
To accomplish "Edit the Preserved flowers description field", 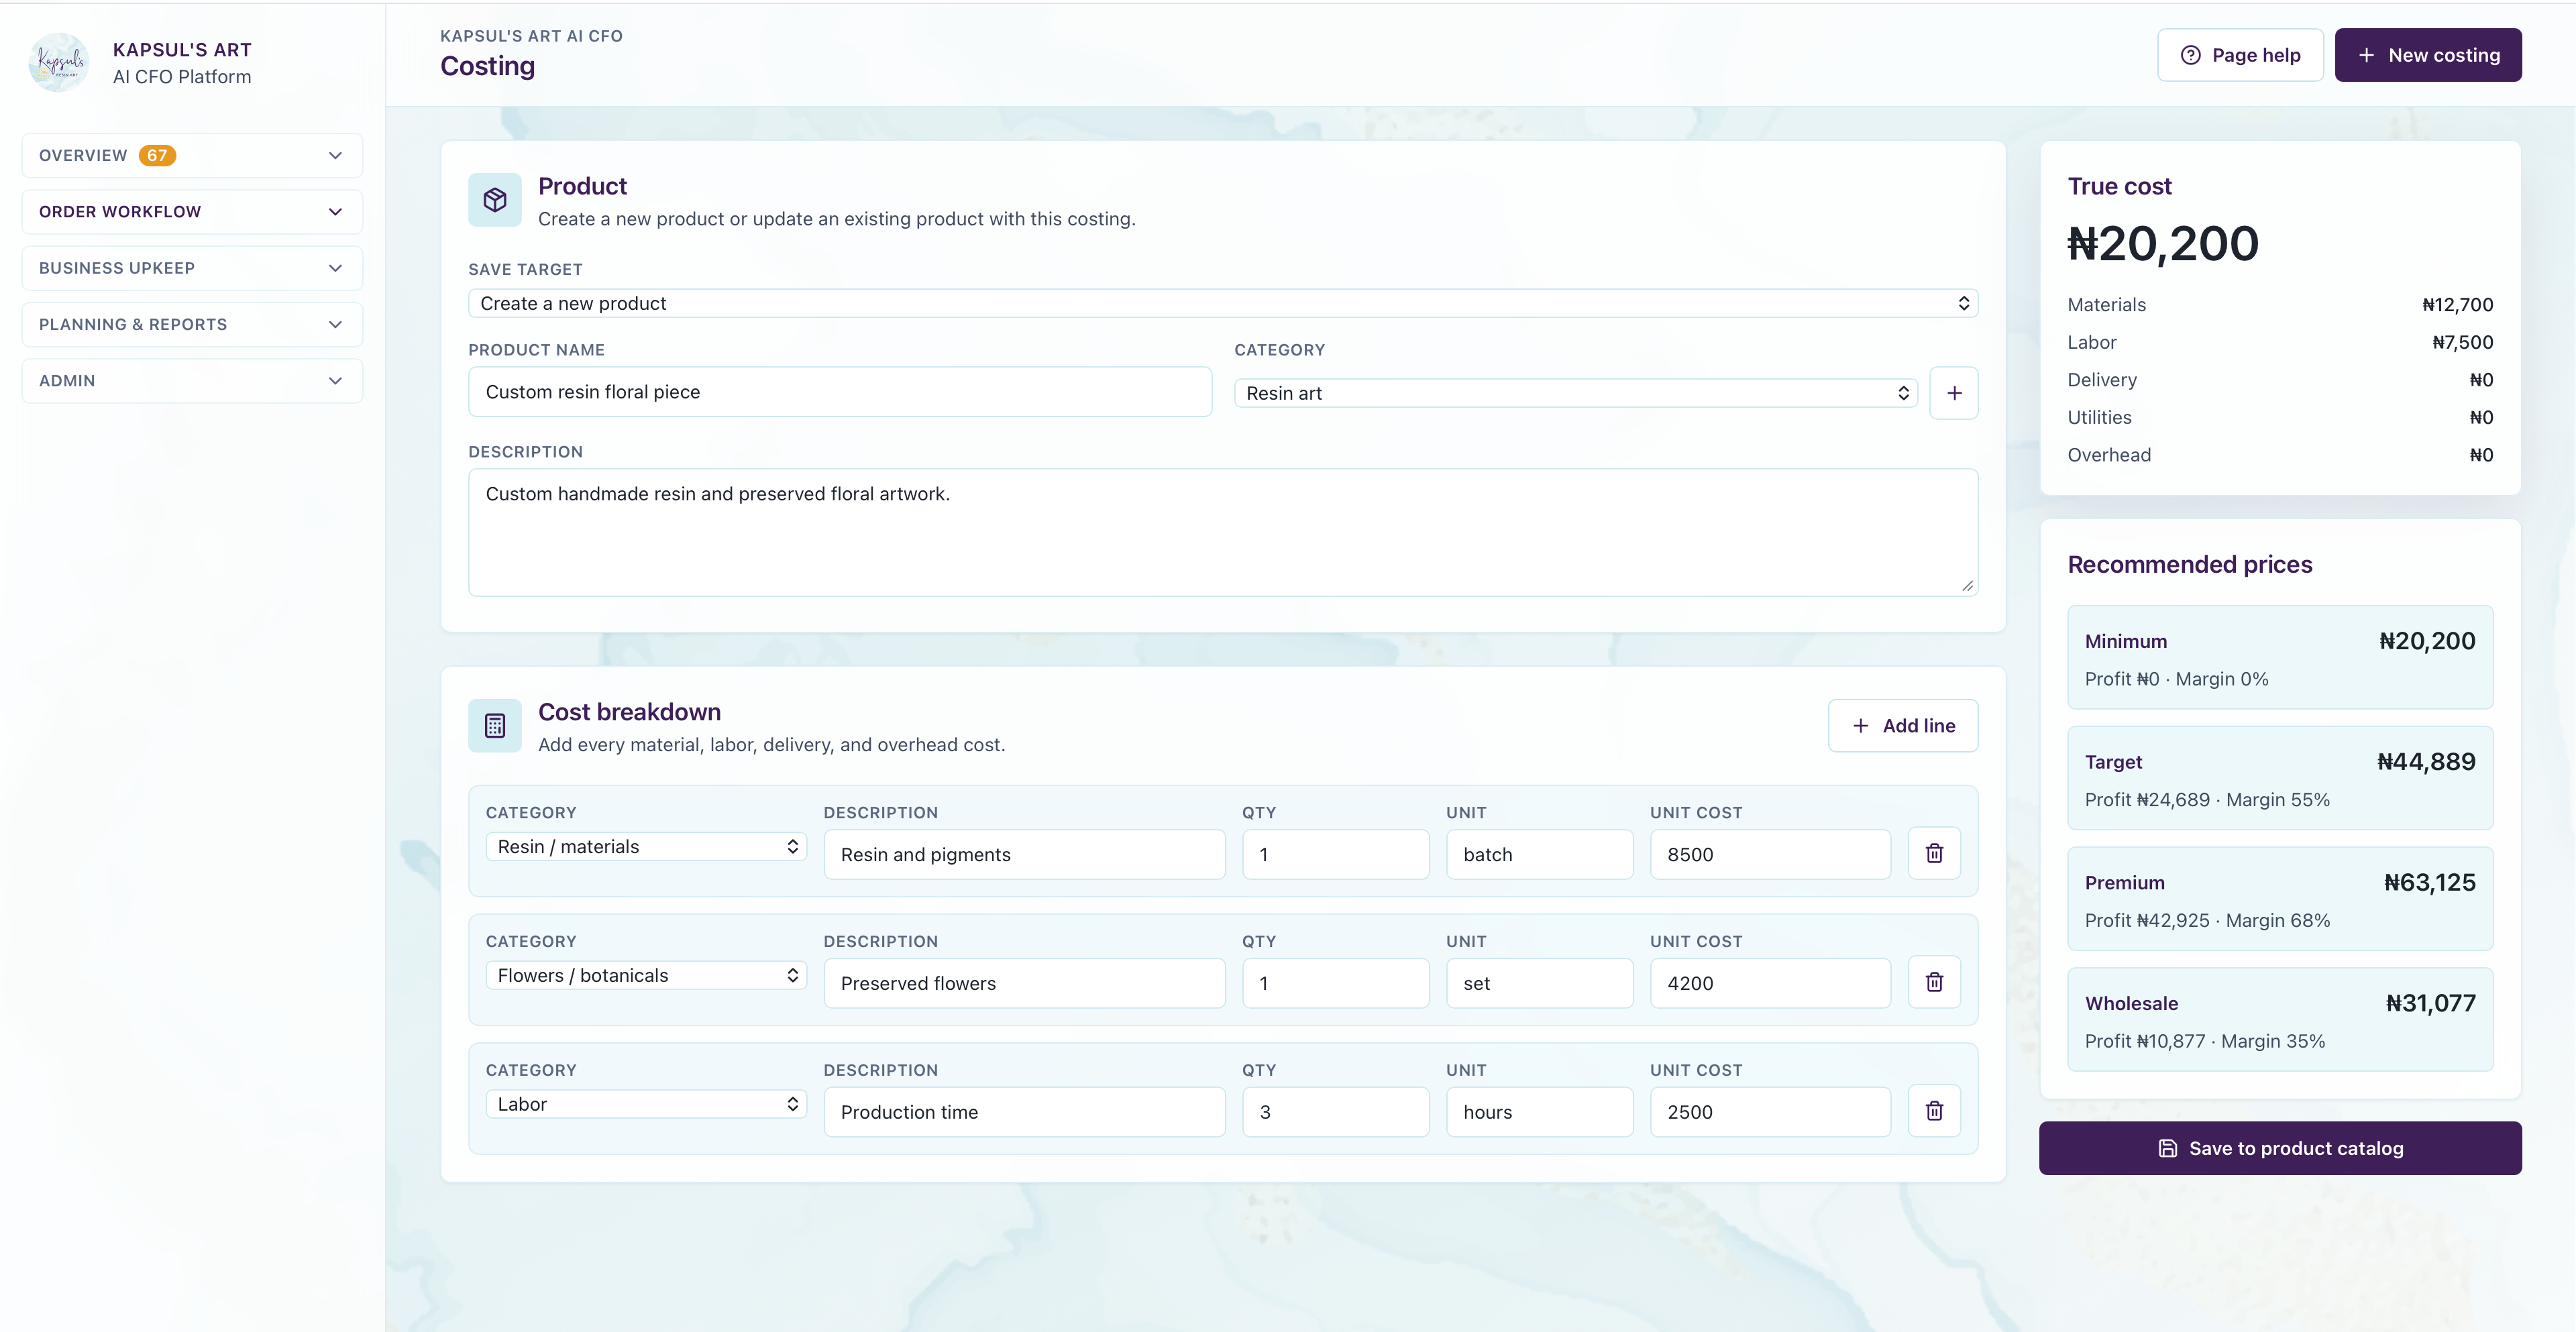I will pyautogui.click(x=1024, y=983).
